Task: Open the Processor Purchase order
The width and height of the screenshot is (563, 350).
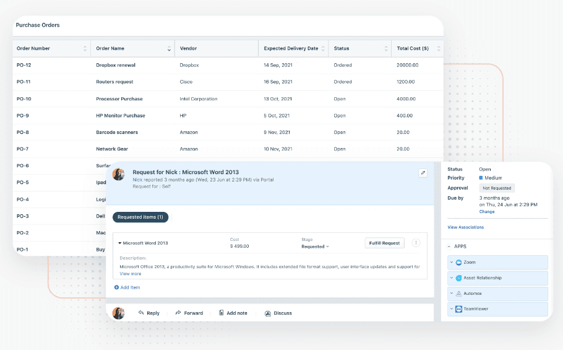Action: click(119, 99)
